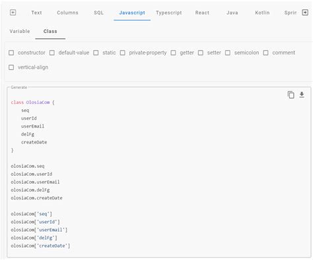Switch to the Text tab
Image resolution: width=313 pixels, height=260 pixels.
[36, 13]
